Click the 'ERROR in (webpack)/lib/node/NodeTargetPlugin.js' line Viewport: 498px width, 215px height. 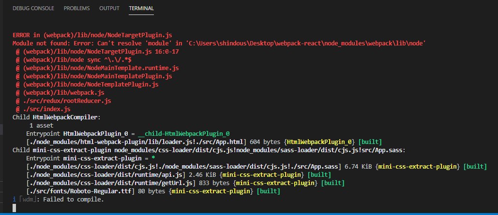click(x=92, y=35)
